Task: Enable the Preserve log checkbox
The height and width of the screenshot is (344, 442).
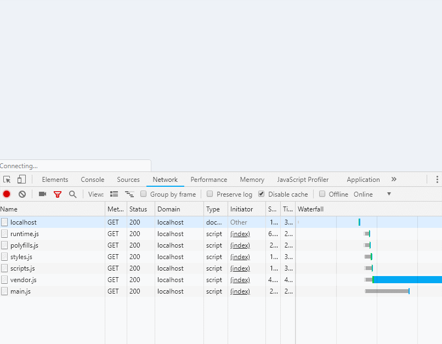Action: click(x=209, y=194)
